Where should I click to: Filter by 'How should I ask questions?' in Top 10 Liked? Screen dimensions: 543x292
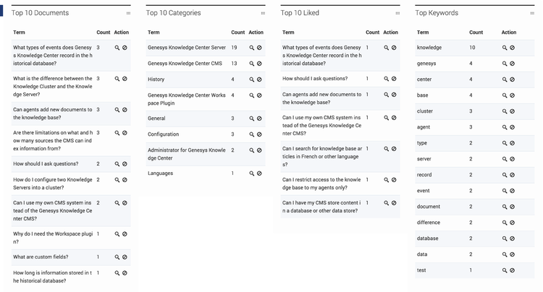point(387,79)
